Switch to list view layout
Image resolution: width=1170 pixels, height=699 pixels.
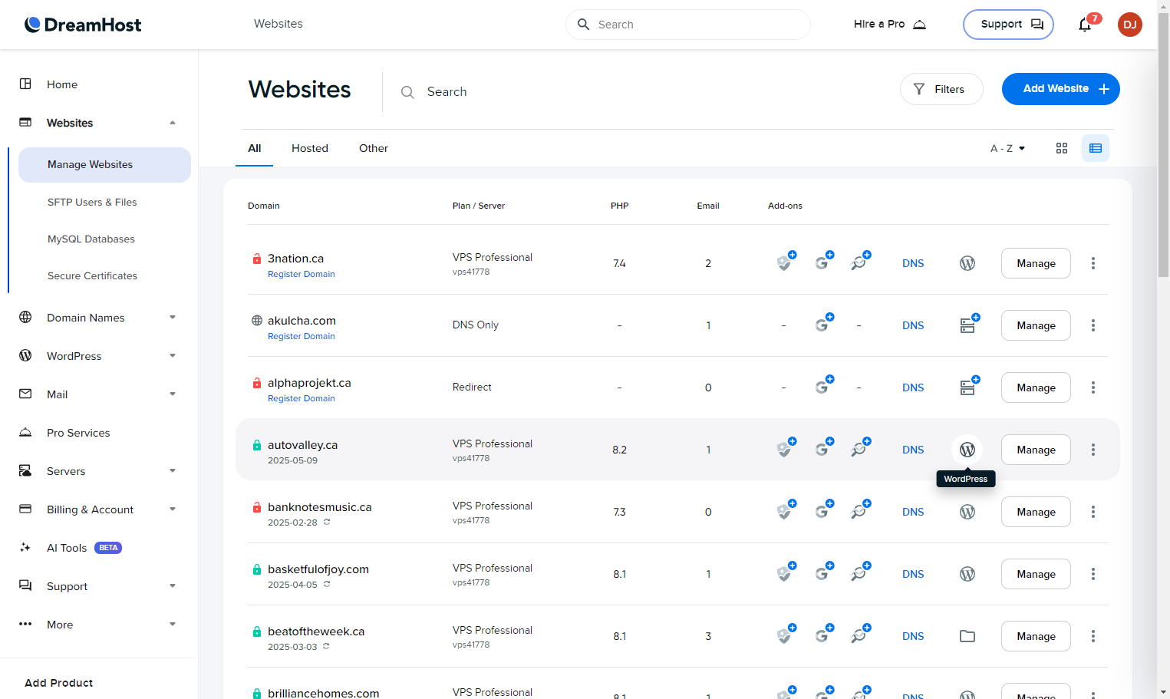click(x=1096, y=148)
